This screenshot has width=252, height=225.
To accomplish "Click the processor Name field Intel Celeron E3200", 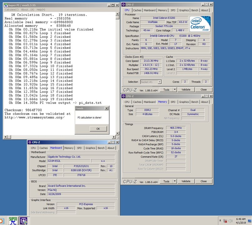I will pos(164,18).
